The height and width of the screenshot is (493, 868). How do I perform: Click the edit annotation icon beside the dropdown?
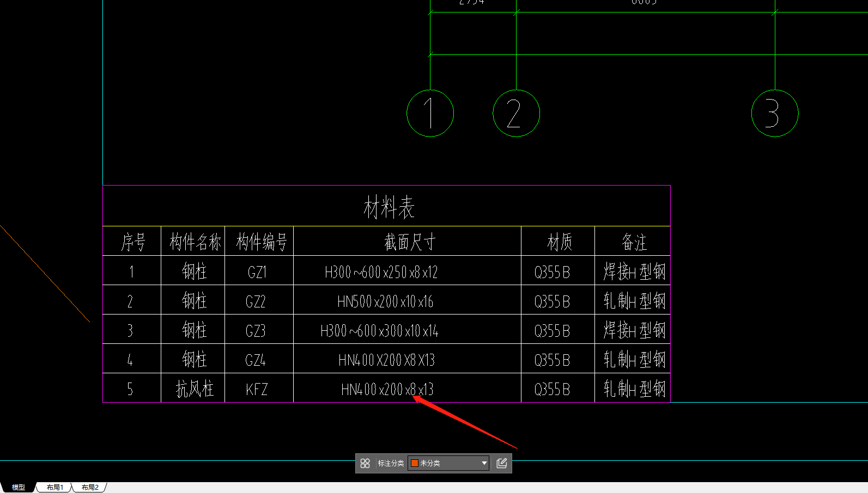(x=502, y=463)
